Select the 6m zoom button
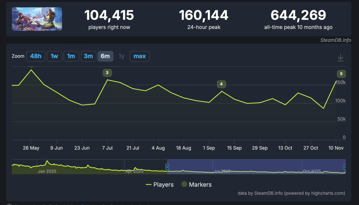The height and width of the screenshot is (205, 359). 105,56
